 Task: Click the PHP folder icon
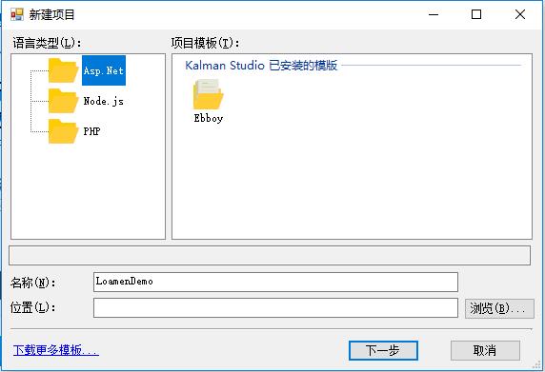tap(63, 131)
